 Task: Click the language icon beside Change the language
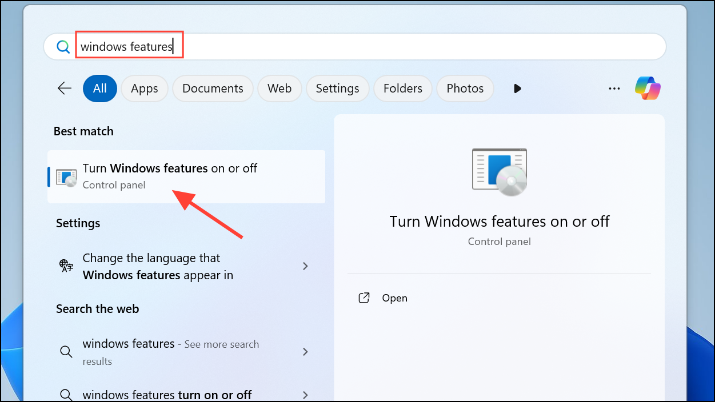click(66, 266)
